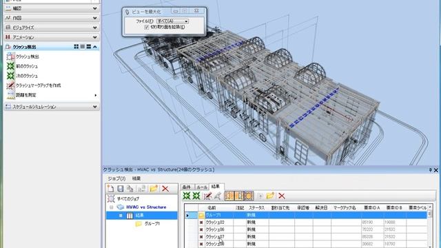Open the ファイル dropdown showing すべて(A)
This screenshot has width=441, height=248.
click(172, 21)
